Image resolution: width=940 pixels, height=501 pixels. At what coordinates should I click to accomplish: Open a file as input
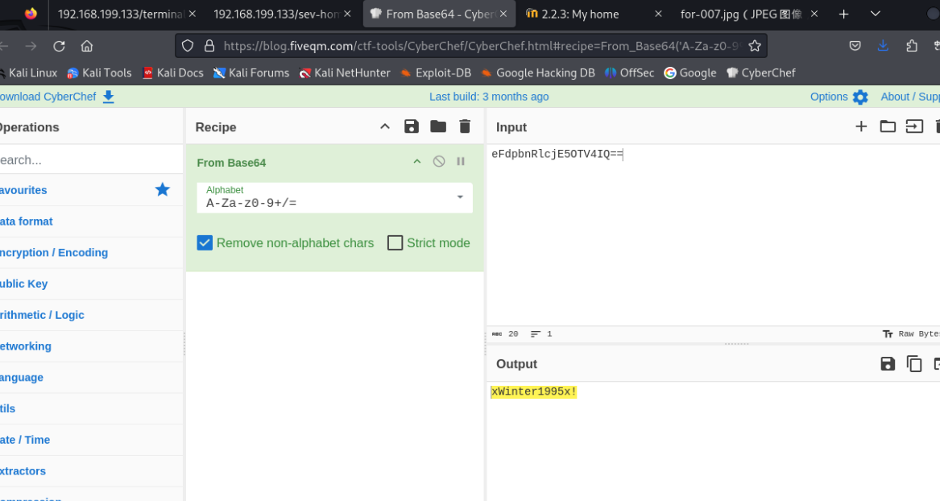(914, 126)
